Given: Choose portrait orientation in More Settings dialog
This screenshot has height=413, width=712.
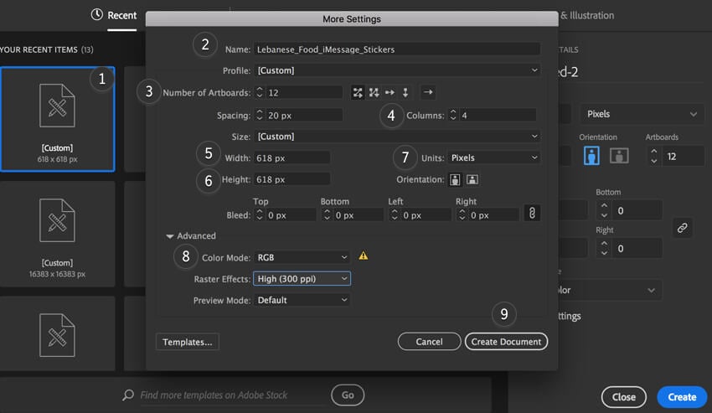Looking at the screenshot, I should pos(455,179).
